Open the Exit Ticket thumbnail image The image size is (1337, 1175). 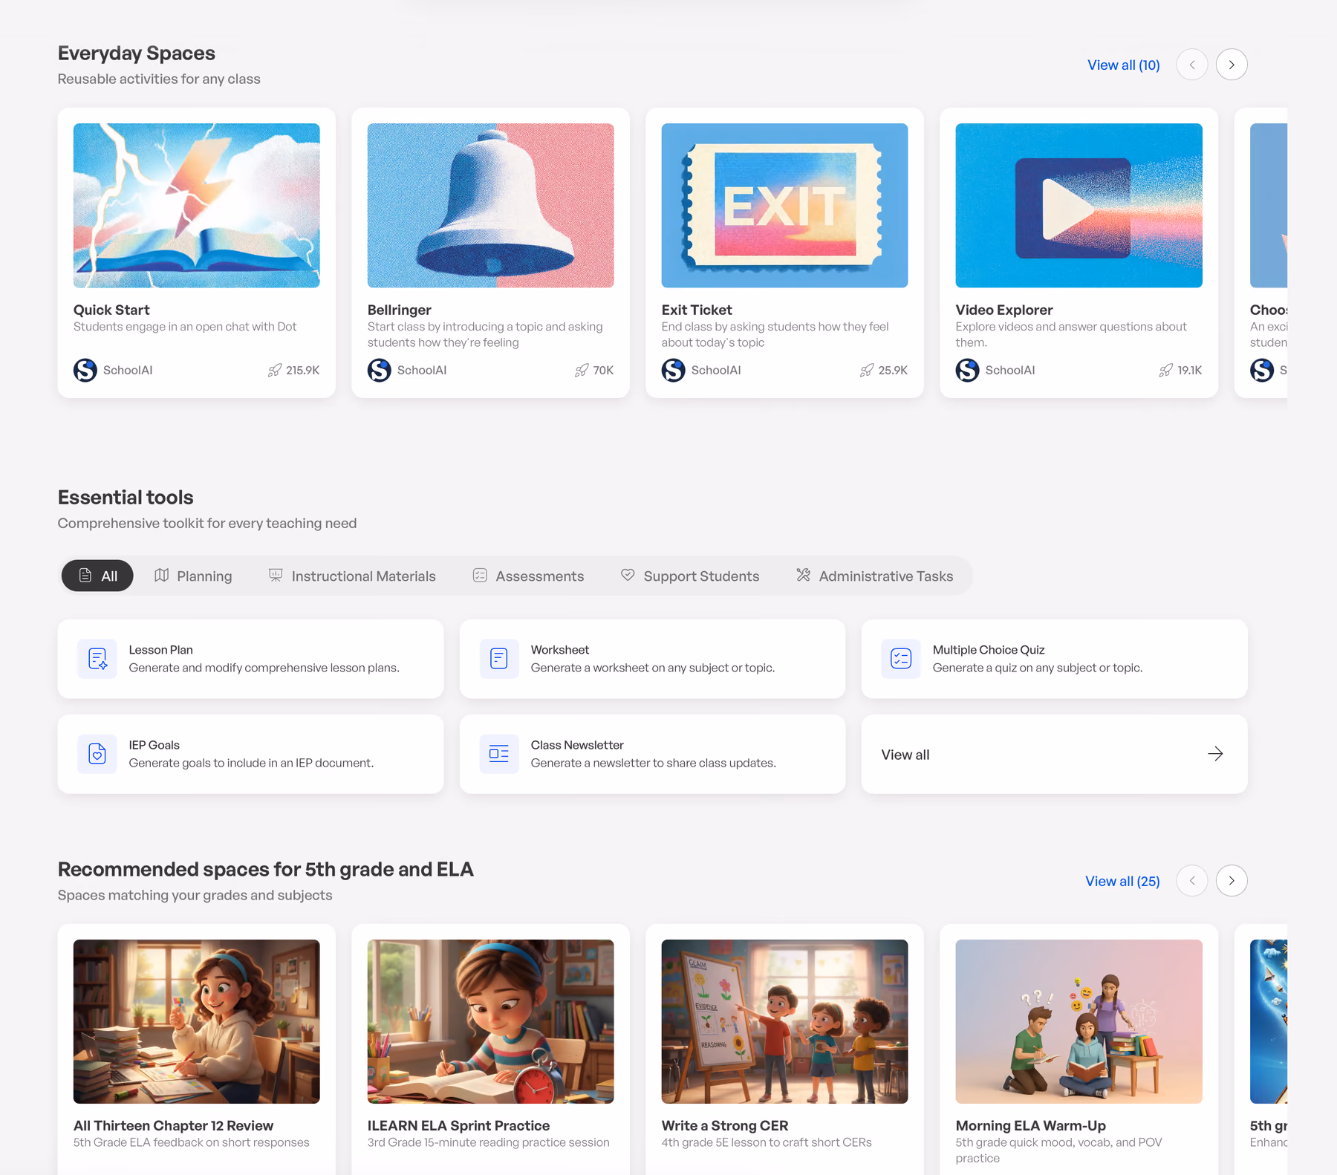(x=785, y=205)
